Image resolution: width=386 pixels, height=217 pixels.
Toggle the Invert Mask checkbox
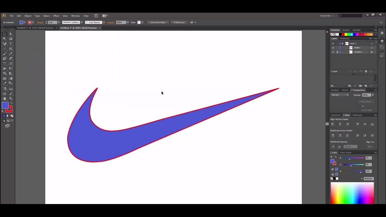tap(359, 110)
